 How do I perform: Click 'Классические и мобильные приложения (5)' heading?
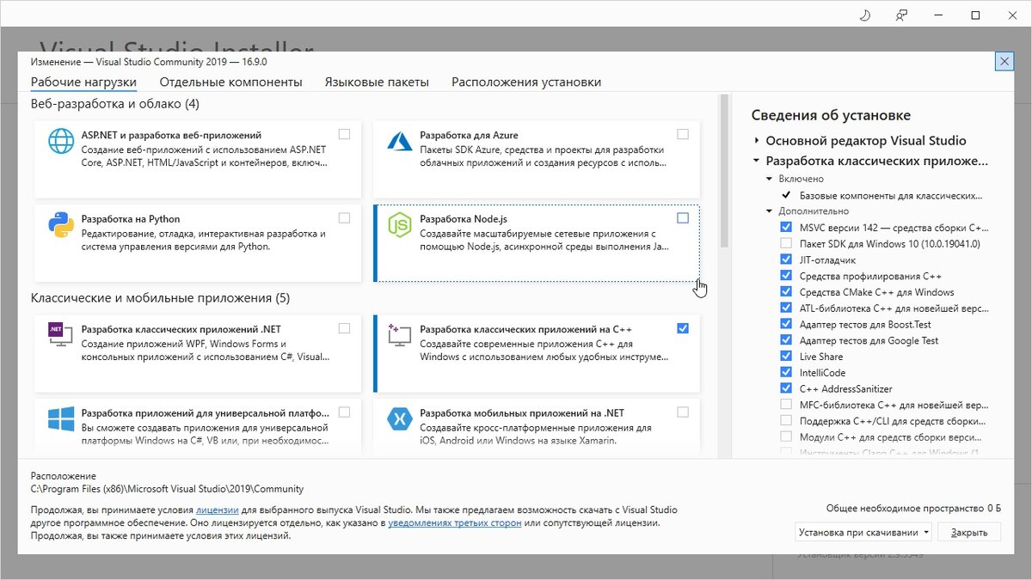pyautogui.click(x=160, y=299)
